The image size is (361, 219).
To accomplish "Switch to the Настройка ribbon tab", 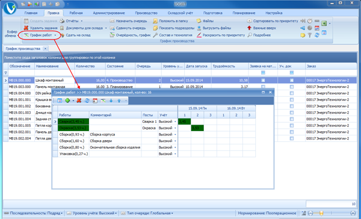I will pyautogui.click(x=274, y=13).
